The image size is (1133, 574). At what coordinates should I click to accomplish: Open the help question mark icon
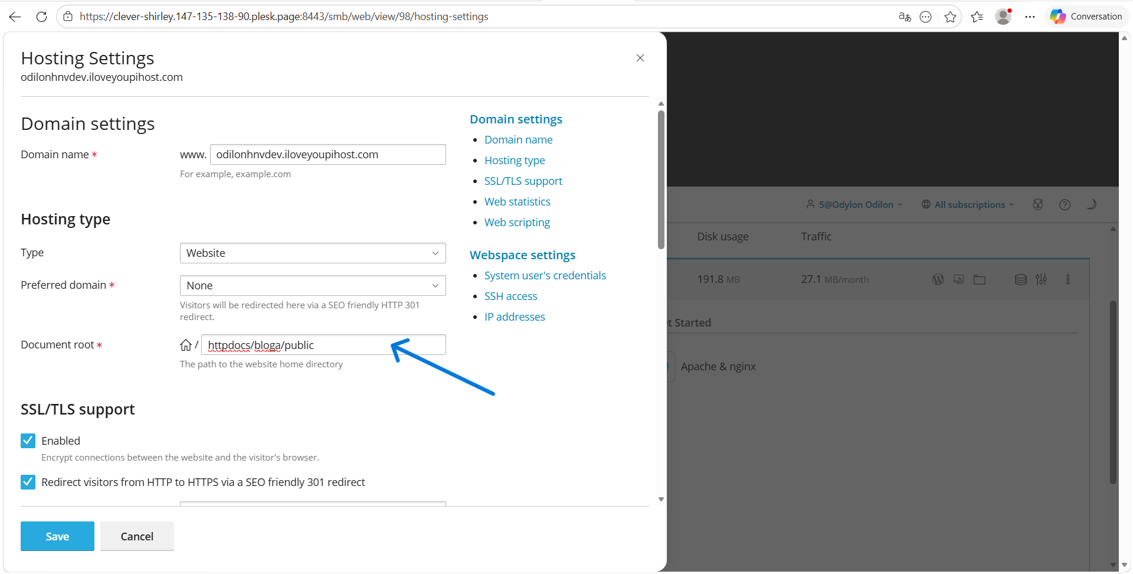pyautogui.click(x=1065, y=204)
